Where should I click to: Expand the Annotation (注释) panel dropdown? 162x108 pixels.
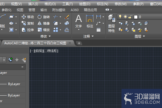[89, 36]
